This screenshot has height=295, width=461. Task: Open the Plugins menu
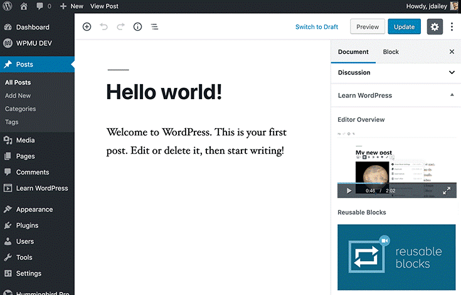pyautogui.click(x=37, y=225)
